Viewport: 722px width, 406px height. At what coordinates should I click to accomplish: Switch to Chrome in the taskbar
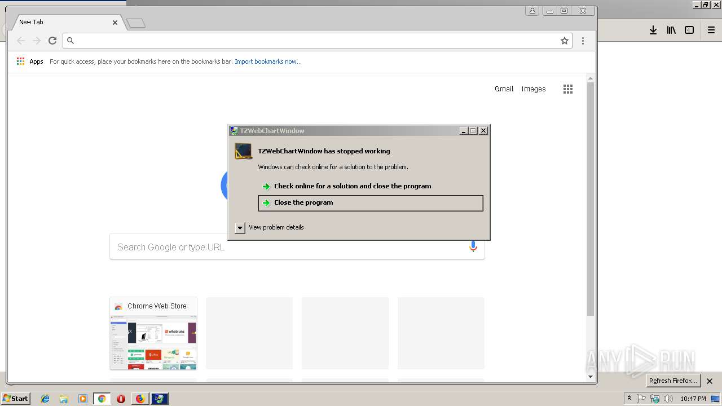(102, 399)
